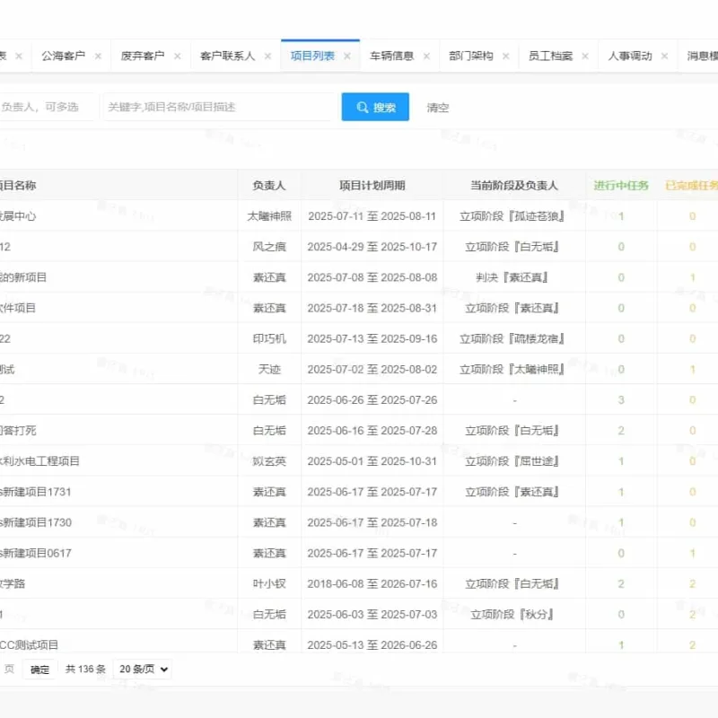
Task: Close the 公海客户 tab
Action: [98, 56]
